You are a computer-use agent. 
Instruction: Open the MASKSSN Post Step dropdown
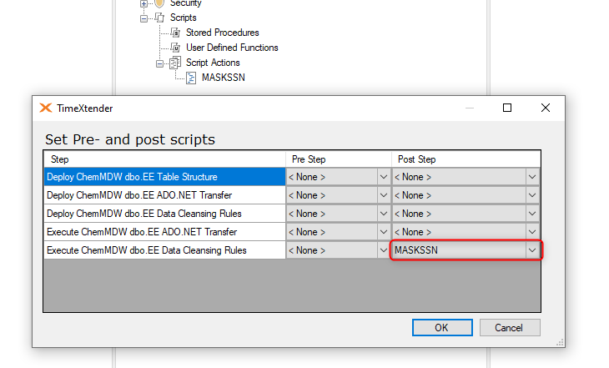[532, 250]
